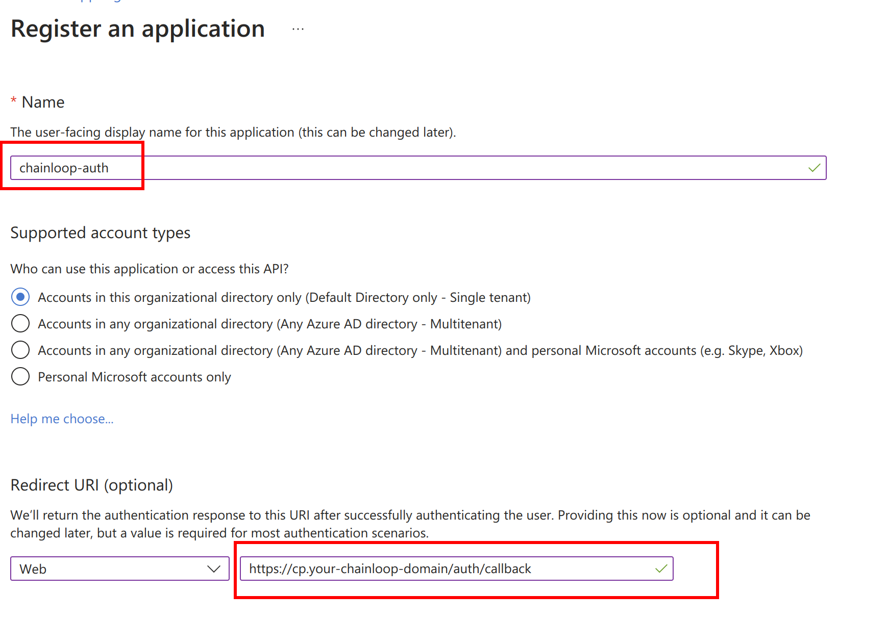The width and height of the screenshot is (888, 619).
Task: Select "Accounts in this organizational directory only"
Action: (x=20, y=297)
